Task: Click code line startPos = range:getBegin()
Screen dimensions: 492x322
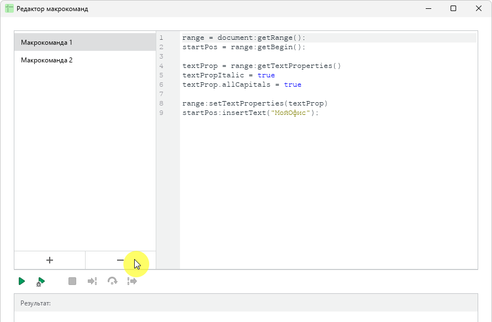Action: 244,47
